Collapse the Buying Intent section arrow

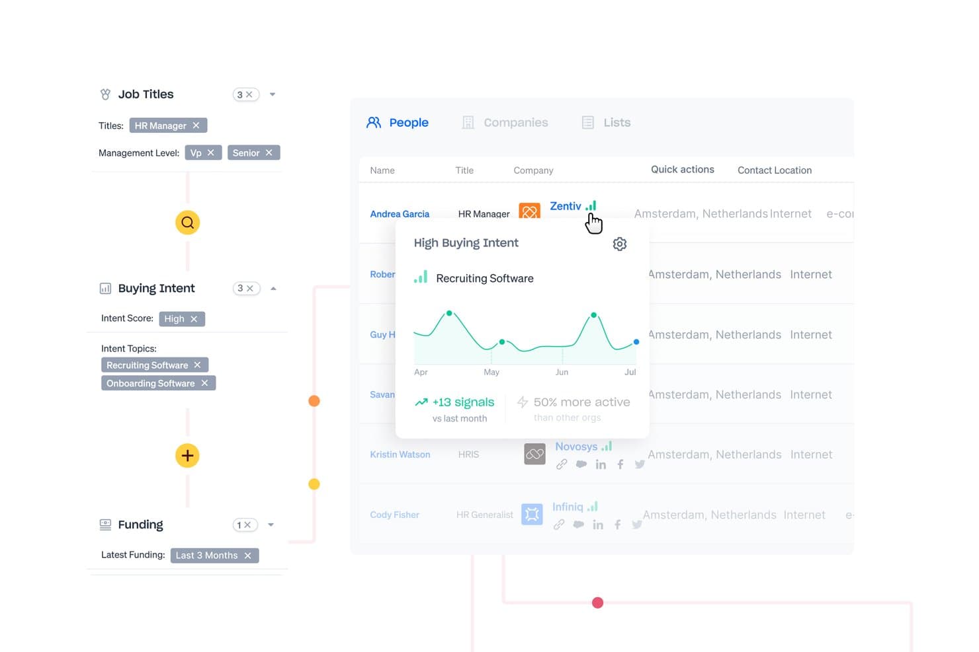pos(273,288)
